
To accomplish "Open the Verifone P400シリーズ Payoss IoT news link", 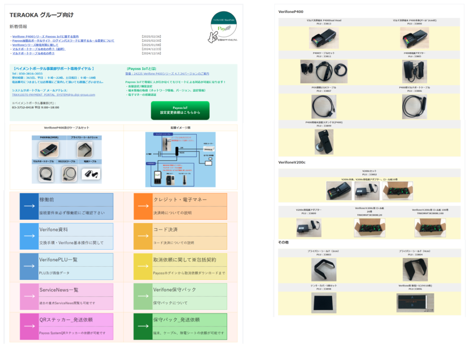I will (x=45, y=36).
